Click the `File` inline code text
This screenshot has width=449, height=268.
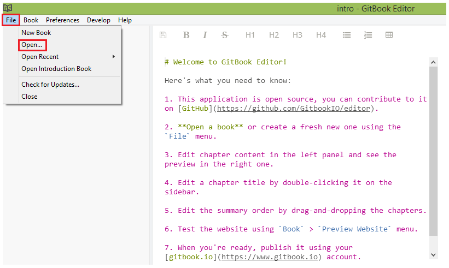coord(178,136)
